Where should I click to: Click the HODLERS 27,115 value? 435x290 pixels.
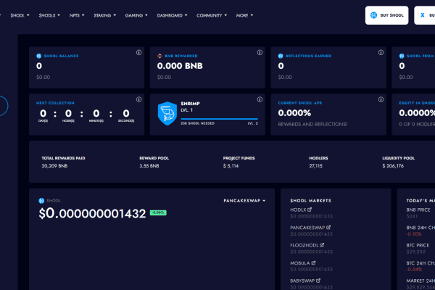point(315,166)
